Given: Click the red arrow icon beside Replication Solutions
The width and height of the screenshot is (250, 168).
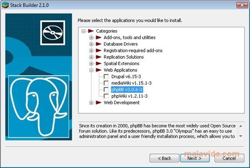Looking at the screenshot, I should point(98,57).
